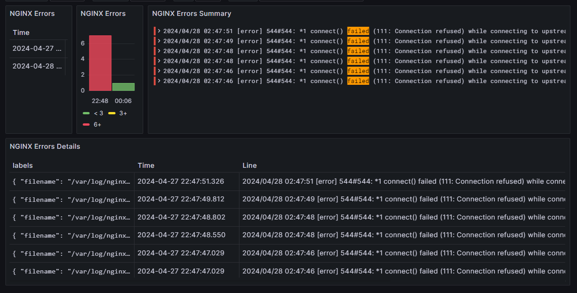Sort by the Time header in the small table

tap(21, 33)
